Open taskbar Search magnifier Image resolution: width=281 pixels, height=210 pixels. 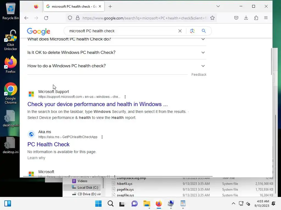[111, 203]
